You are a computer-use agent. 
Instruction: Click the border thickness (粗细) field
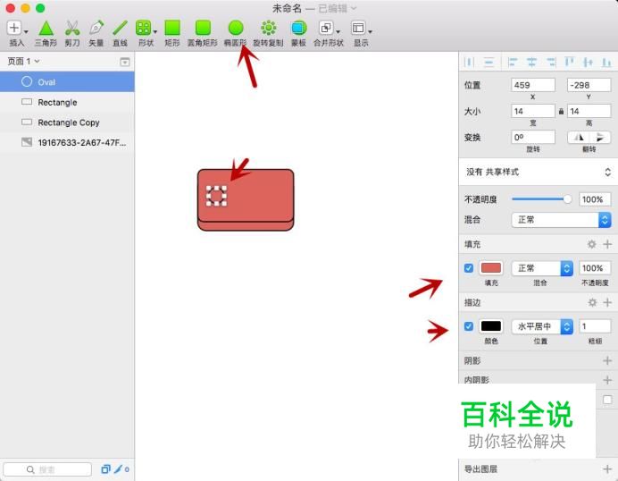coord(595,326)
